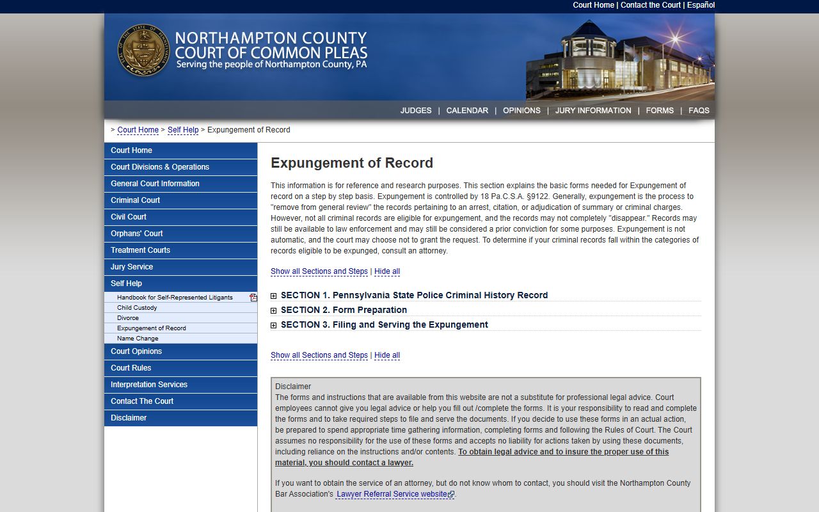Screen dimensions: 819x512
Task: Click Self Help breadcrumb link
Action: tap(183, 130)
